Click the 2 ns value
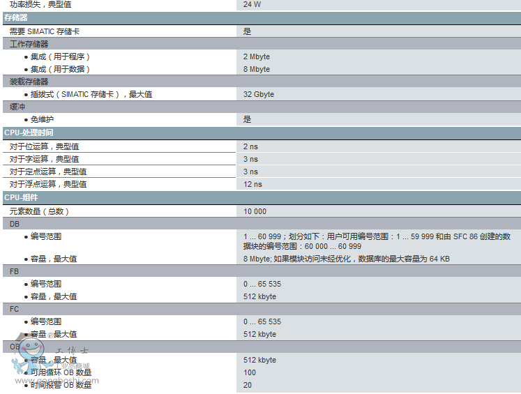521x394 pixels. [250, 146]
